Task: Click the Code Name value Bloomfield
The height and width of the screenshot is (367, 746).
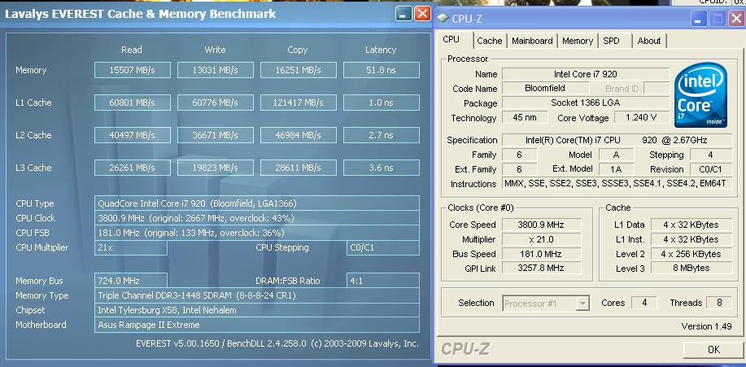Action: coord(545,88)
